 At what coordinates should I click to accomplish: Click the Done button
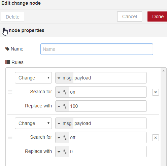157,16
